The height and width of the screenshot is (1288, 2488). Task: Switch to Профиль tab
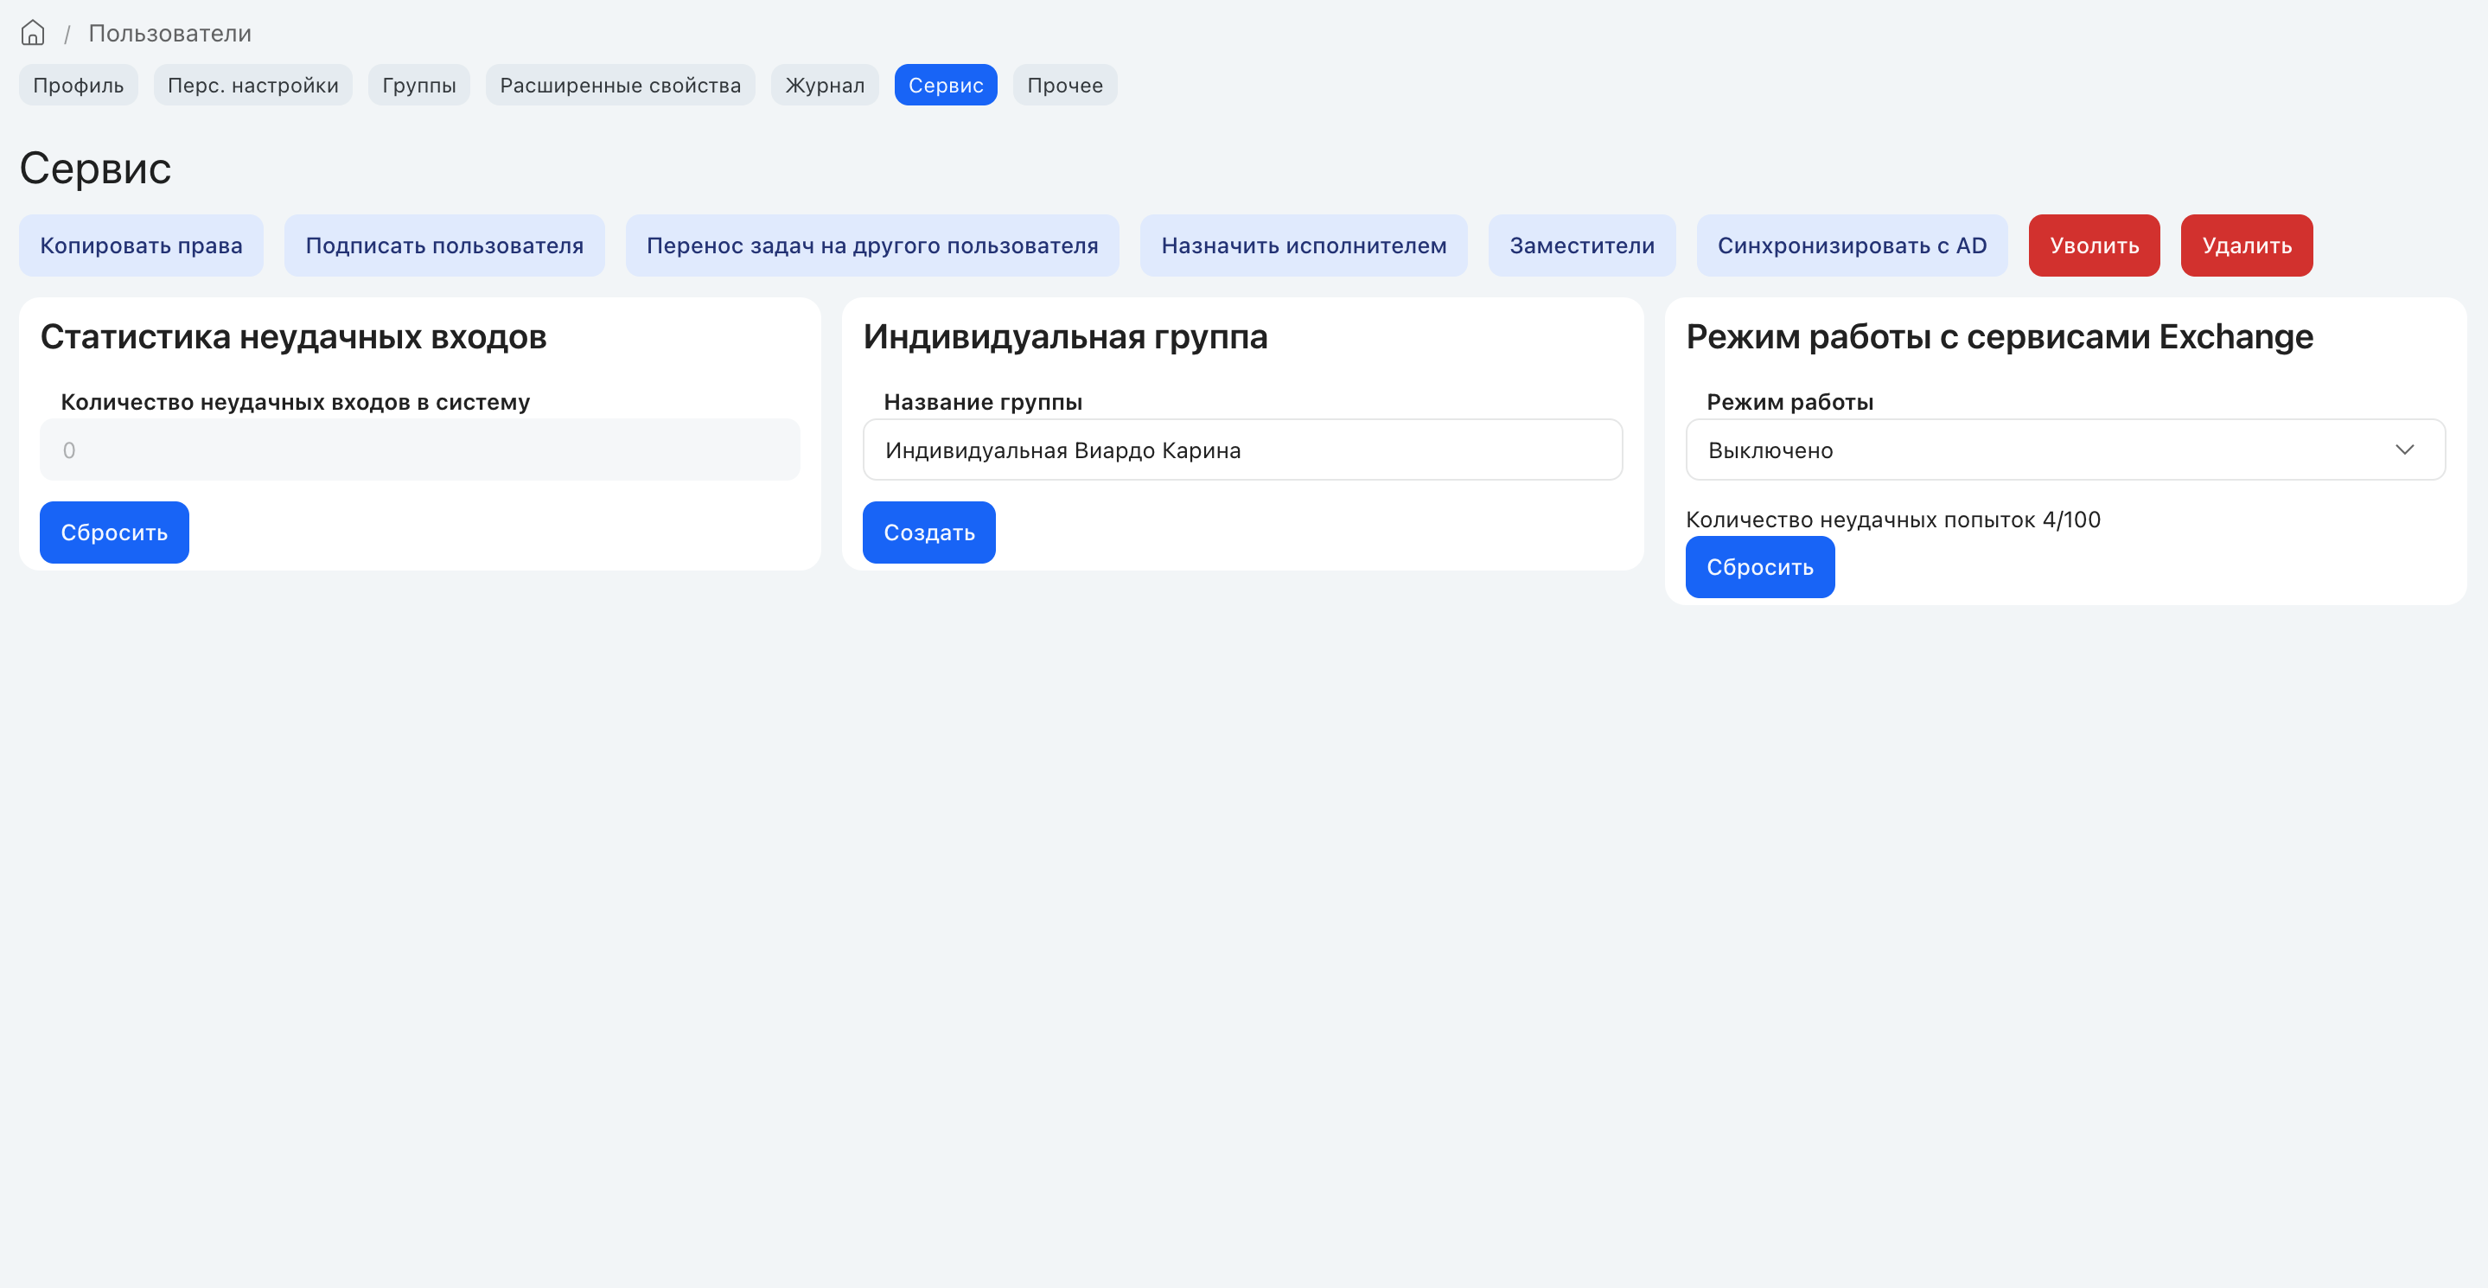[x=78, y=85]
